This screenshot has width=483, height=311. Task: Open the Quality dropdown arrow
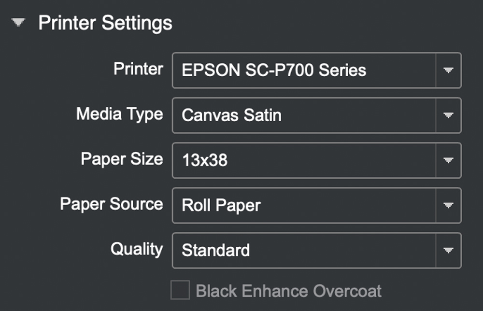pos(448,250)
